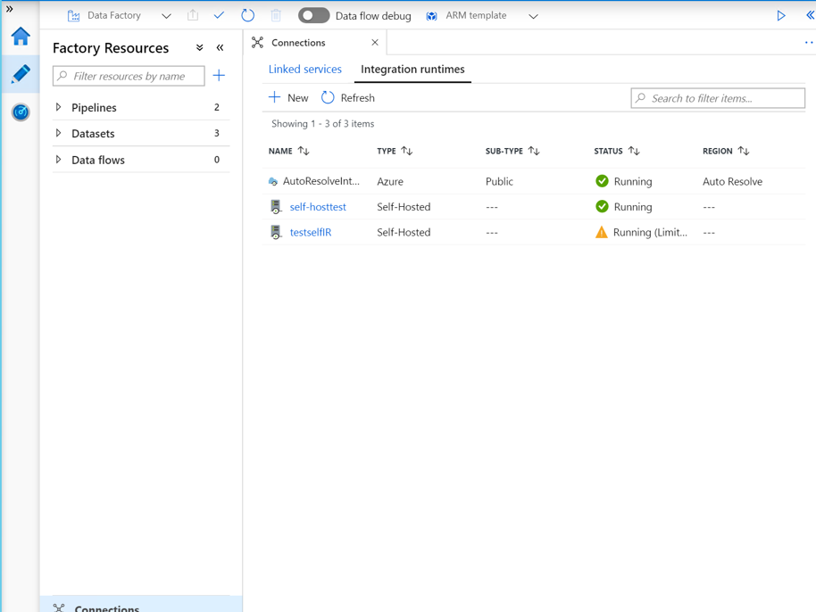Click the Running (Limit... status text
The height and width of the screenshot is (612, 816).
tap(651, 233)
